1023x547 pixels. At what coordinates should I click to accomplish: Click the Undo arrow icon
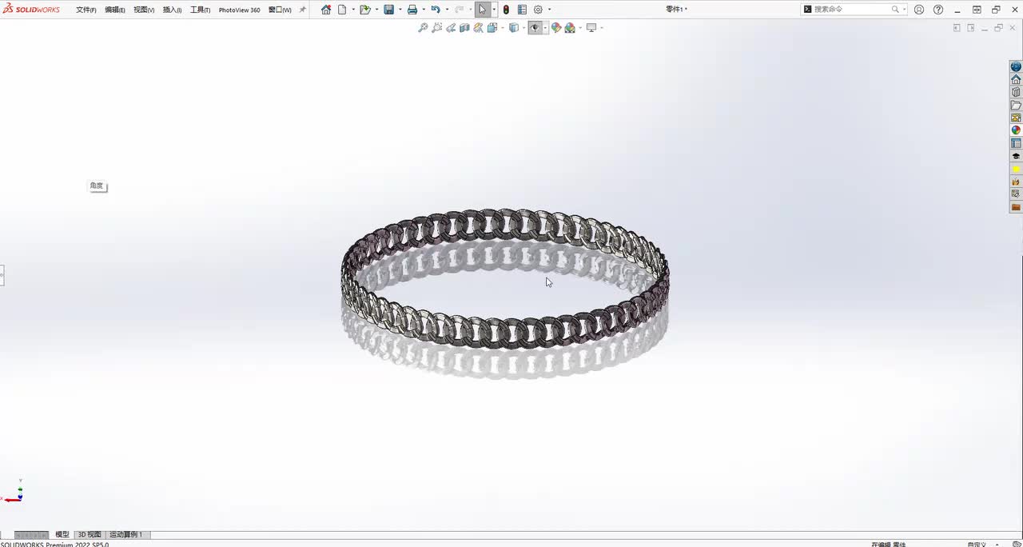click(x=436, y=10)
